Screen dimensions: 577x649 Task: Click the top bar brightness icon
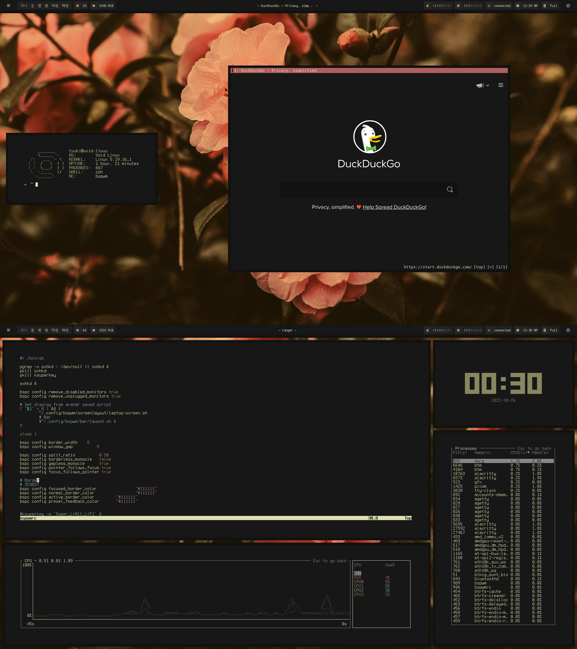[x=458, y=6]
